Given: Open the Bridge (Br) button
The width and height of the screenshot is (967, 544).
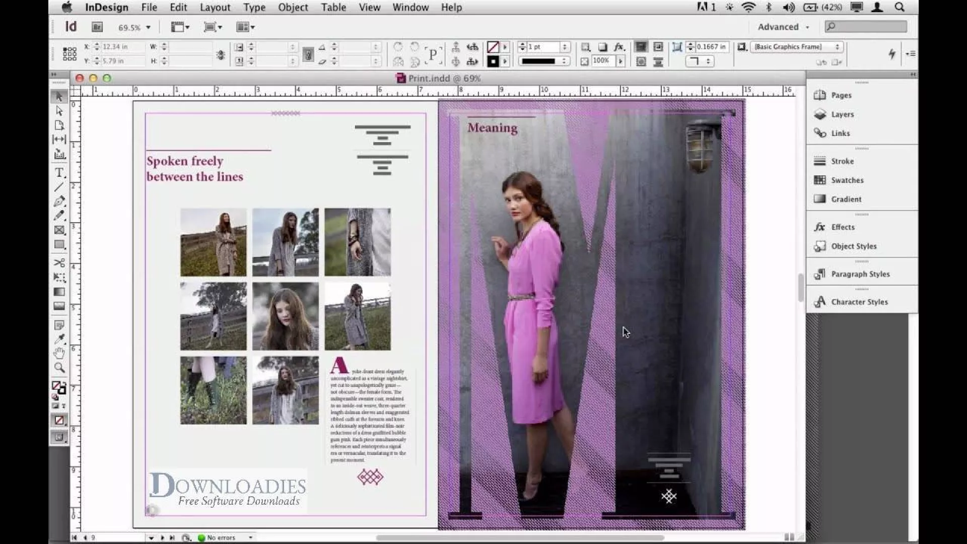Looking at the screenshot, I should click(x=97, y=27).
